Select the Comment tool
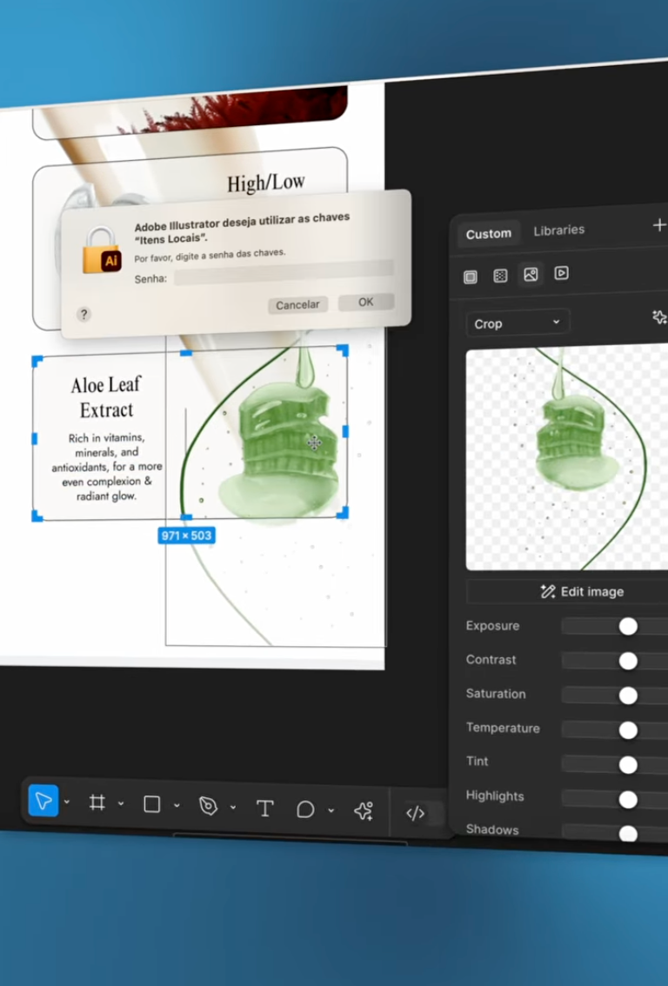Viewport: 668px width, 986px height. coord(305,809)
